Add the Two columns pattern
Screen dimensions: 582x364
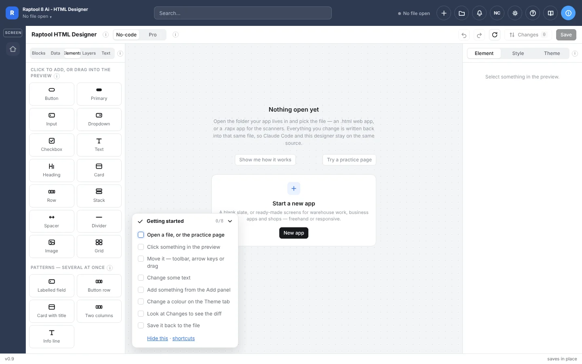tap(99, 311)
